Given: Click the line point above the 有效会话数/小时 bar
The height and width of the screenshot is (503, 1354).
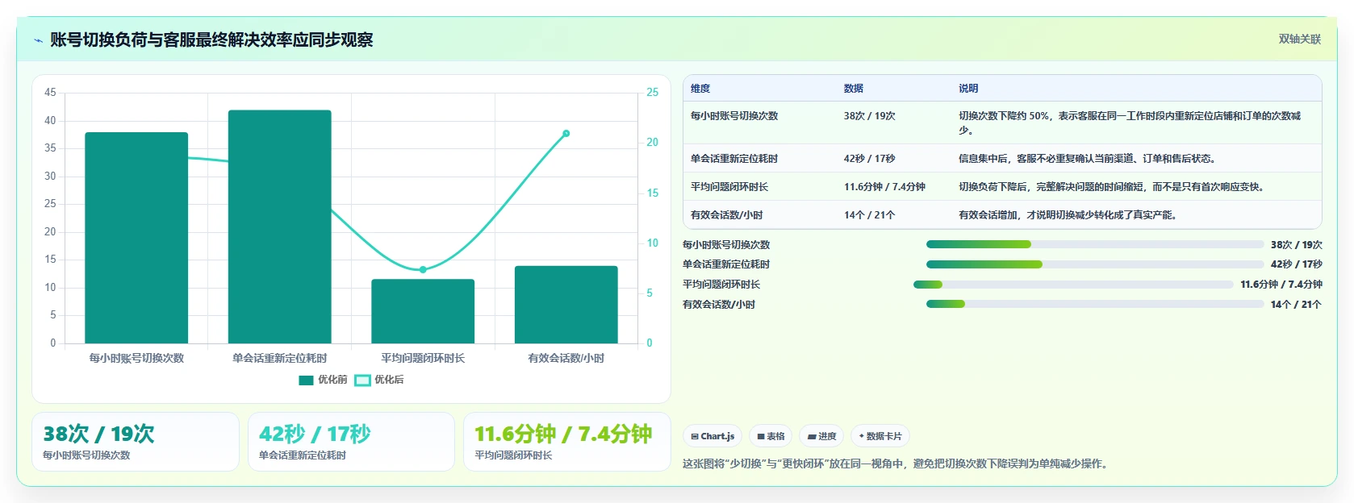Looking at the screenshot, I should (x=566, y=133).
